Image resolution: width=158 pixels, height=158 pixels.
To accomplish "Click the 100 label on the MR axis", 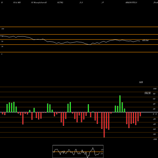I will [x=155, y=89].
